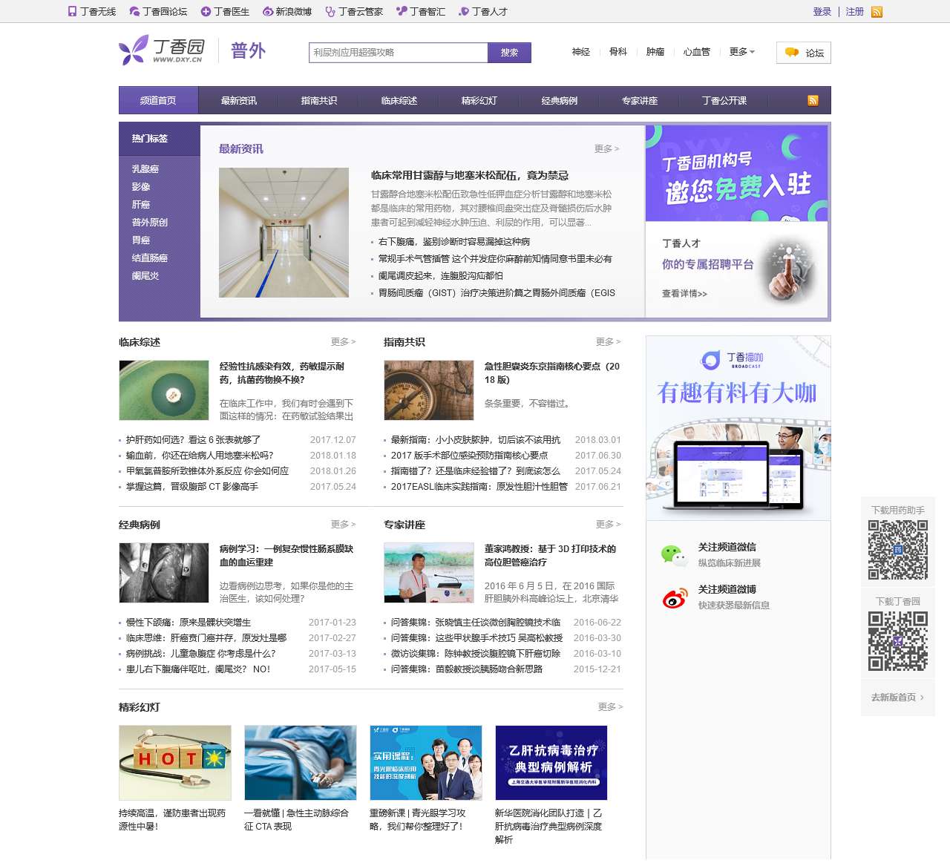Viewport: 950px width, 866px height.
Task: Select the 丁香公开课 nav tab
Action: click(724, 100)
